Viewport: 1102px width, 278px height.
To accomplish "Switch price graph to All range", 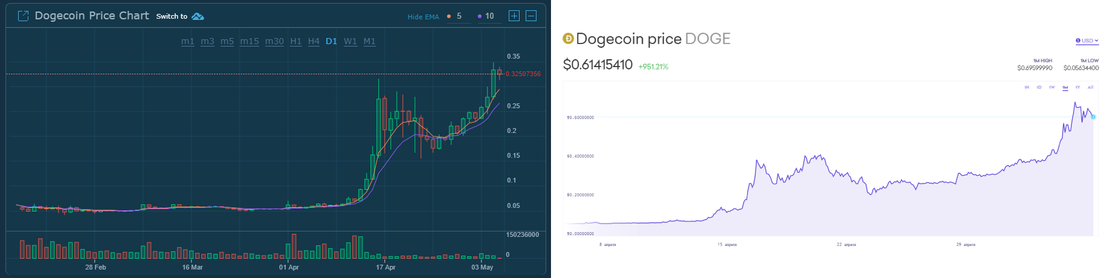I will [x=1091, y=88].
